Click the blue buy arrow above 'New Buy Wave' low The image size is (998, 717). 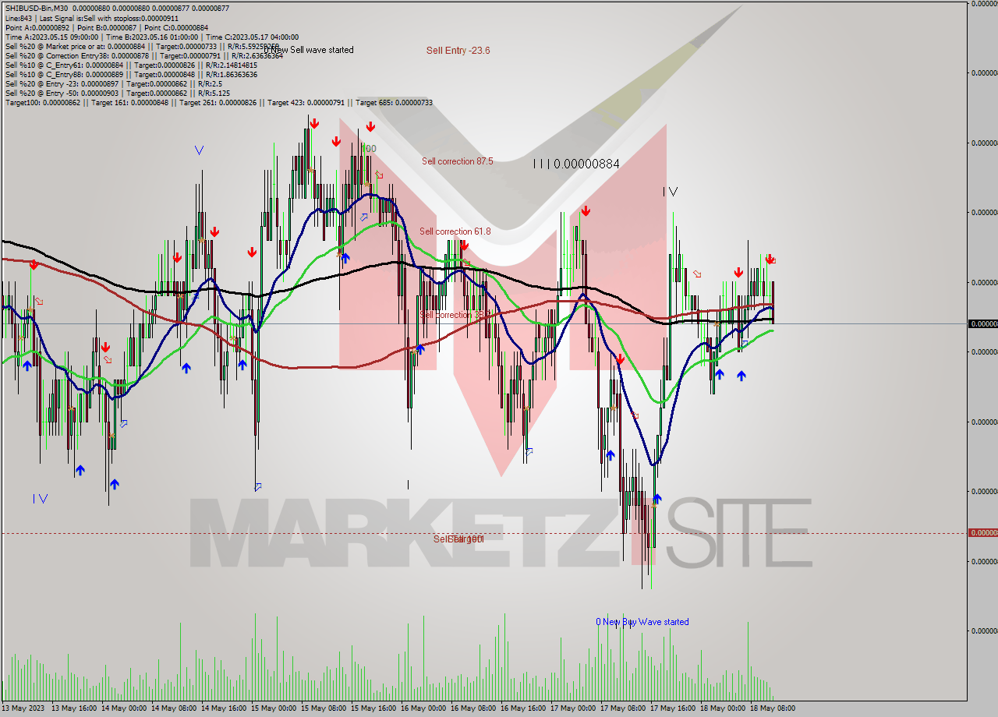pyautogui.click(x=657, y=498)
